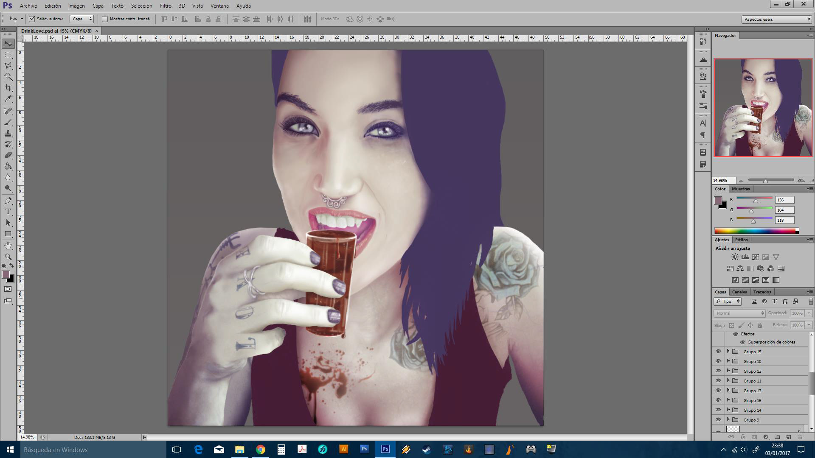Click the Brightness/Contrast adjustment icon

coord(735,257)
